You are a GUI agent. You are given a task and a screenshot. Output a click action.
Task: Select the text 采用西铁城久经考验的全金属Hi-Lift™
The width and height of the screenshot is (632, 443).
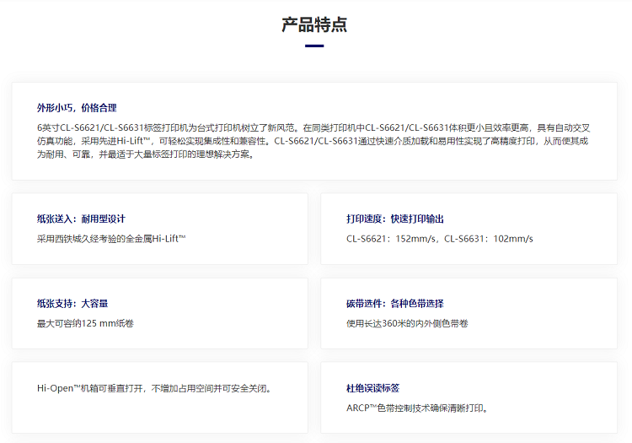(x=111, y=239)
